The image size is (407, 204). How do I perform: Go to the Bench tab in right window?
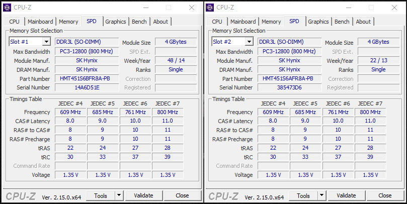[x=342, y=22]
